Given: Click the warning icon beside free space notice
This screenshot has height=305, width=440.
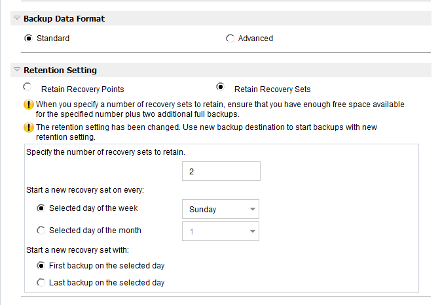Looking at the screenshot, I should click(29, 104).
